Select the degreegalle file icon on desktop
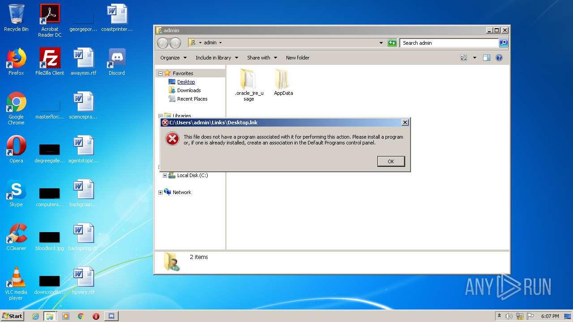 point(50,153)
